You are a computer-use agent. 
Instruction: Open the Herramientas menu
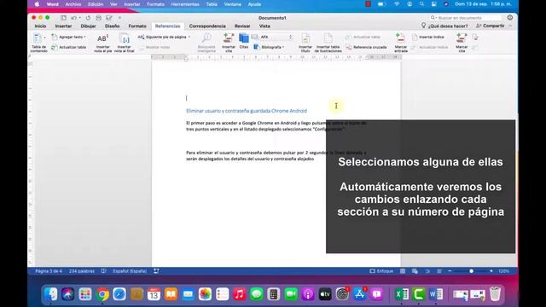185,4
